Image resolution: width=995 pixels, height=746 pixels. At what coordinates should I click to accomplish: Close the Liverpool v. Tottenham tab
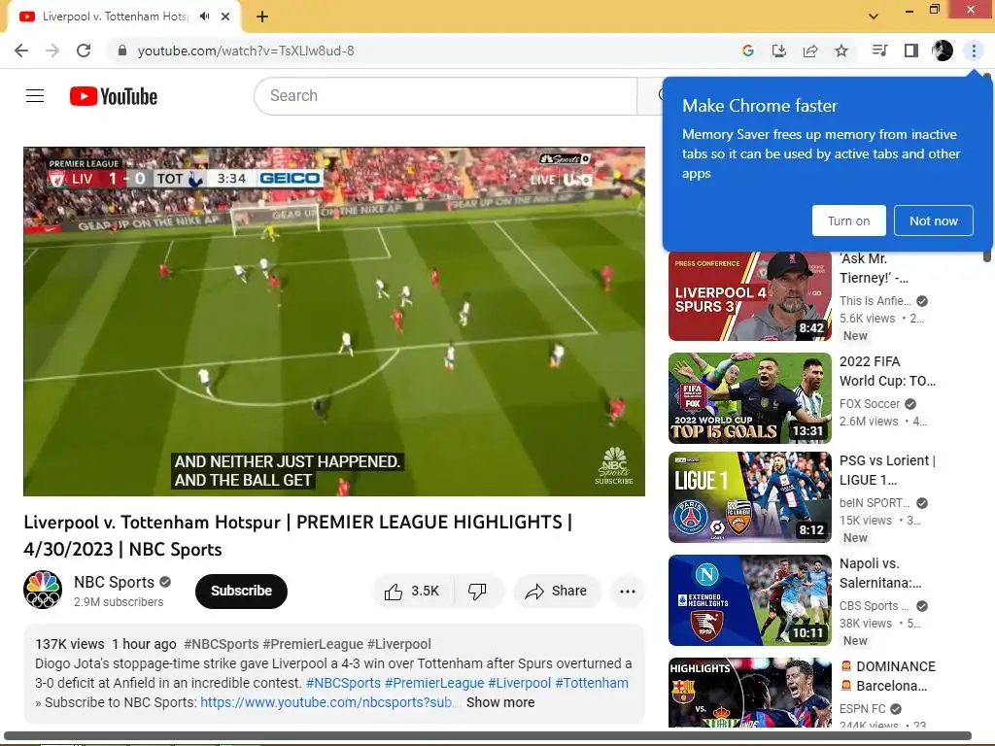click(x=225, y=17)
